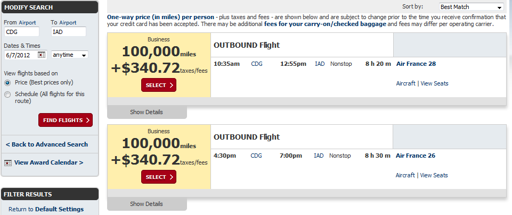Viewport: 512px width, 215px height.
Task: Select Price (Best prices only) radio button
Action: (x=7, y=83)
